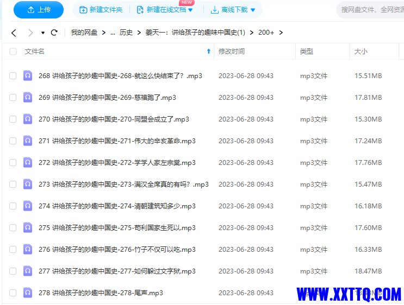This screenshot has height=305, width=404.
Task: Click the audio icon of file 277
Action: 28,271
